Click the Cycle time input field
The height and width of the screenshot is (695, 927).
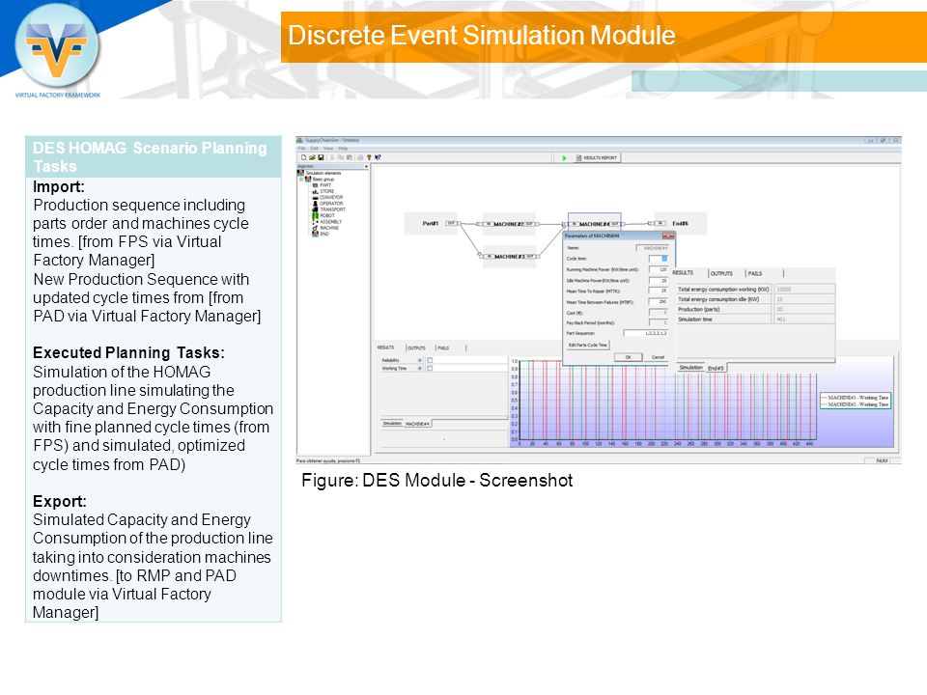pyautogui.click(x=658, y=259)
